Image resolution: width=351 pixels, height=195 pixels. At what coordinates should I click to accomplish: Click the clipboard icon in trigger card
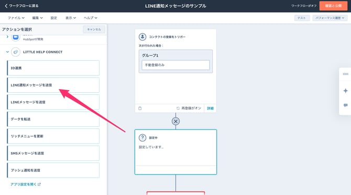(x=140, y=109)
